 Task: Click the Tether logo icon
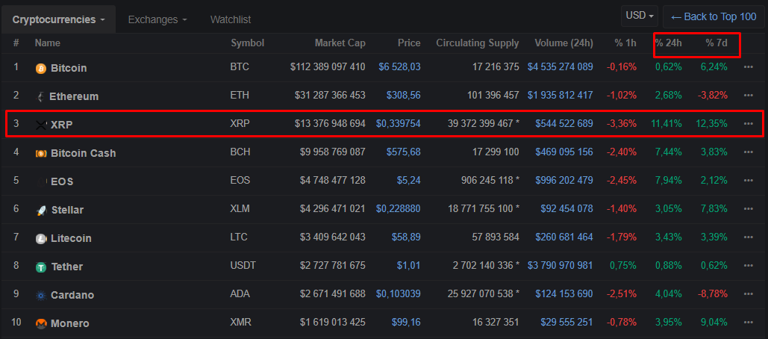(41, 267)
